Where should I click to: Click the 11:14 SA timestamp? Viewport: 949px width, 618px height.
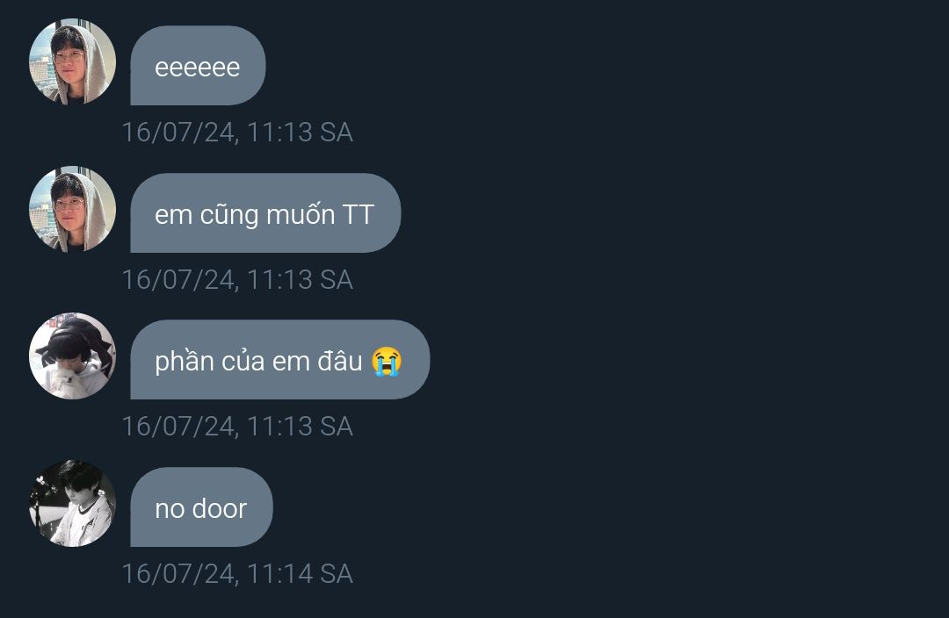[x=237, y=574]
